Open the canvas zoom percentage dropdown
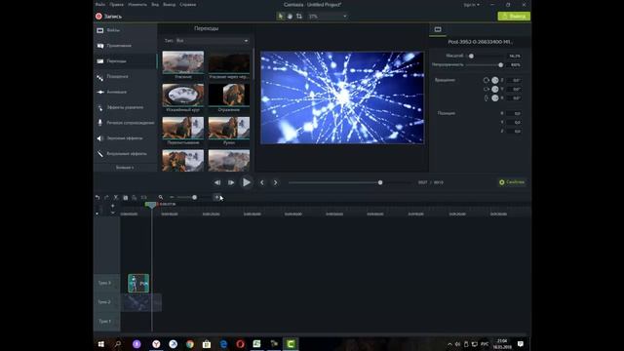 [328, 17]
